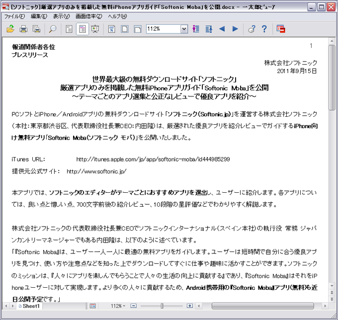Jump to previous page up-arrow icon
The image size is (338, 320).
[195, 29]
